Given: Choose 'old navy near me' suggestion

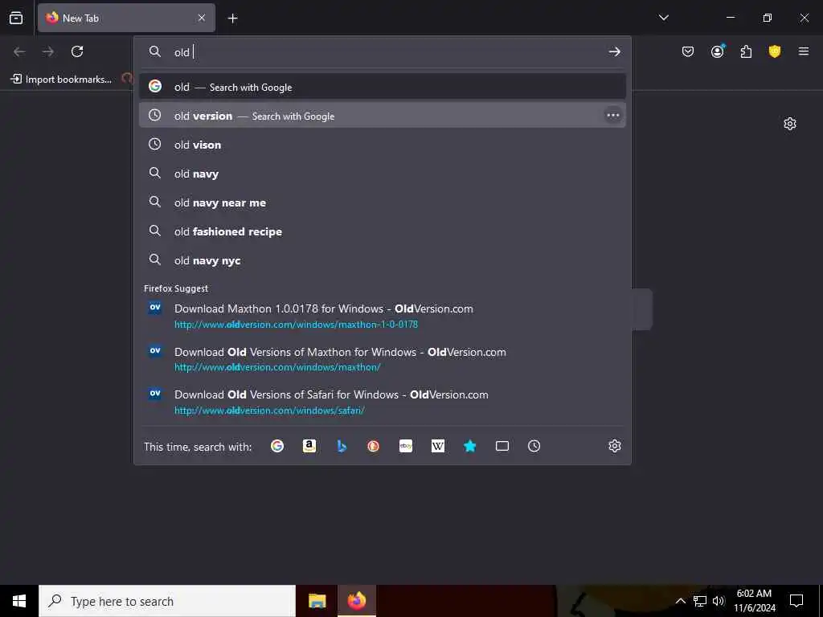Looking at the screenshot, I should 382,202.
